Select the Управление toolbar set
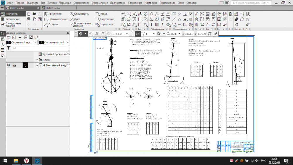Image resolution: width=293 pixels, height=165 pixels. point(12,19)
